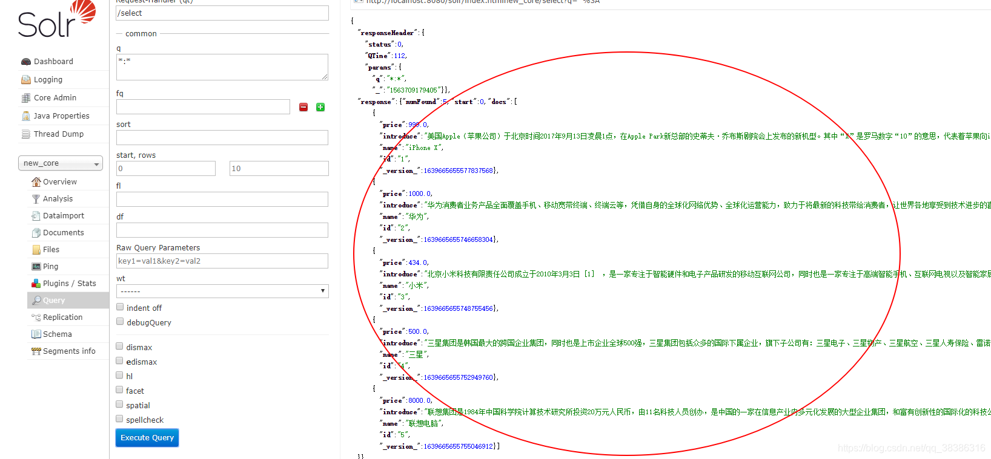Click the Overview house icon
Image resolution: width=991 pixels, height=459 pixels.
coord(36,182)
